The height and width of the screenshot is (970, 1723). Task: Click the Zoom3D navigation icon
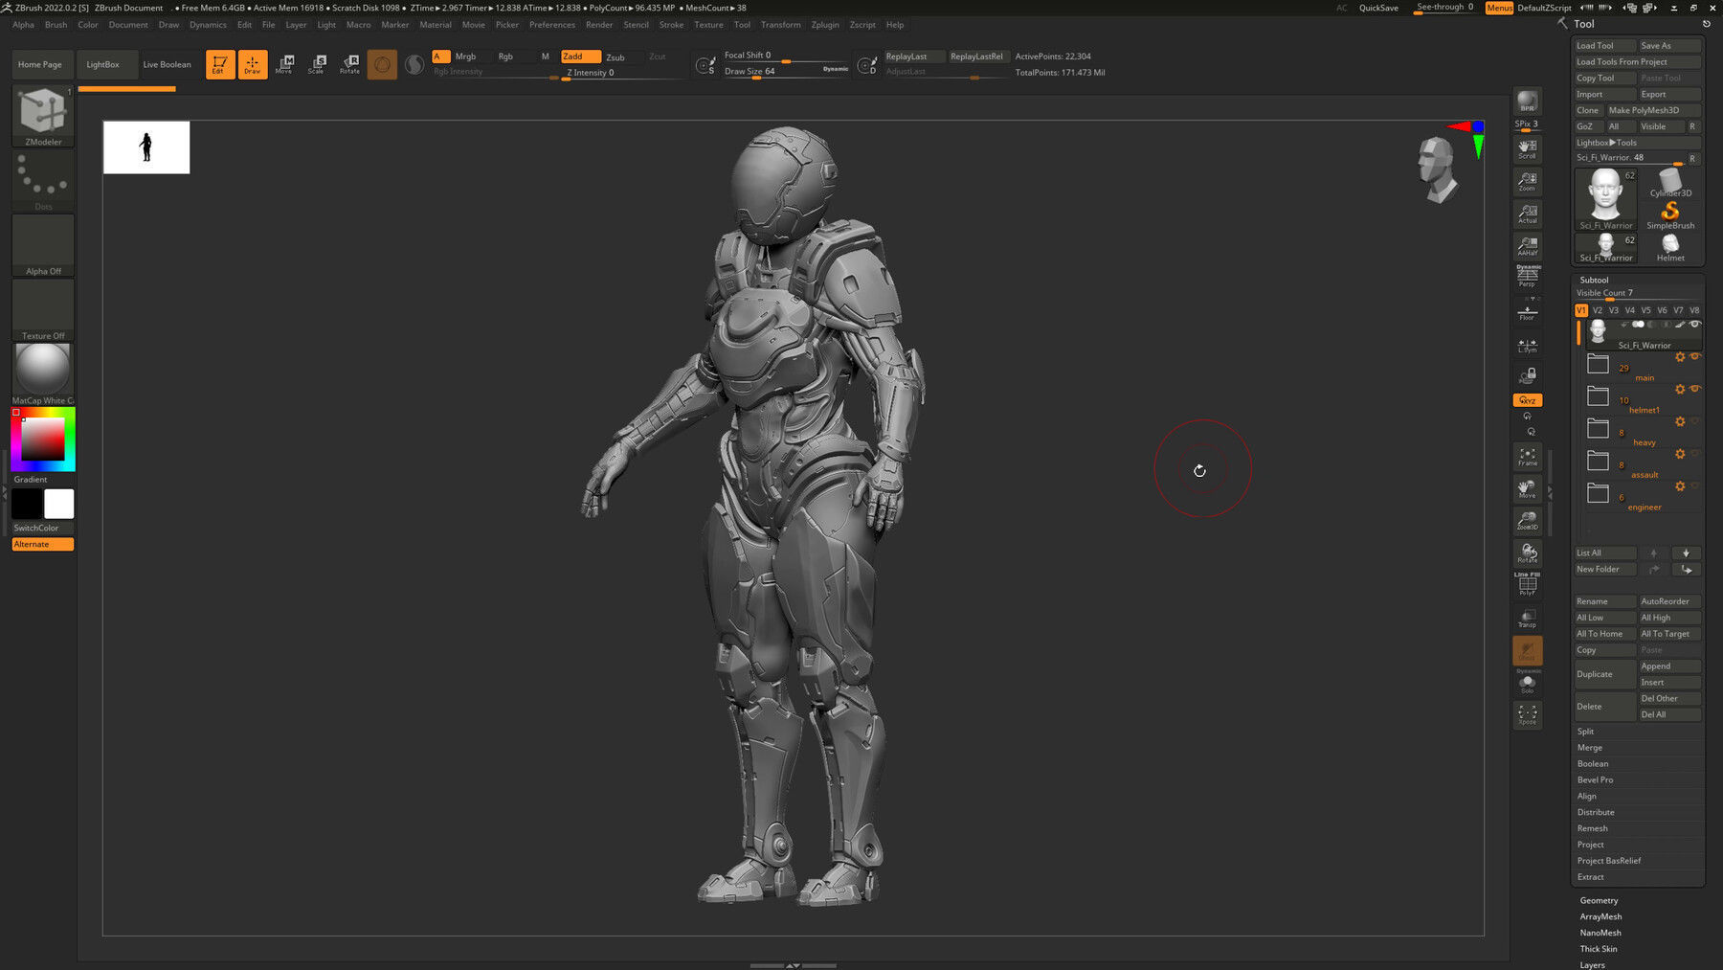1527,521
